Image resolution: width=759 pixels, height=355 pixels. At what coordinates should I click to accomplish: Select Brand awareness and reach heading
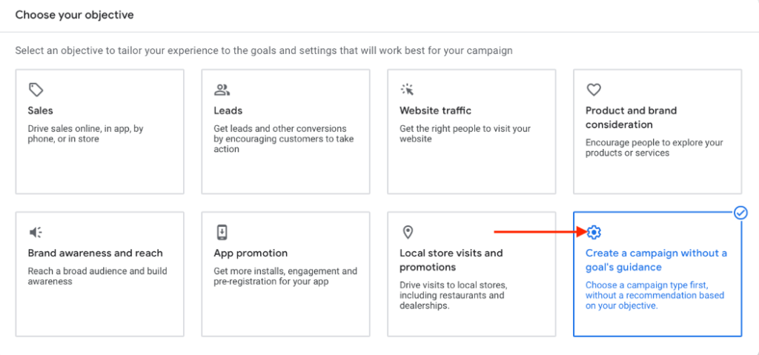96,253
